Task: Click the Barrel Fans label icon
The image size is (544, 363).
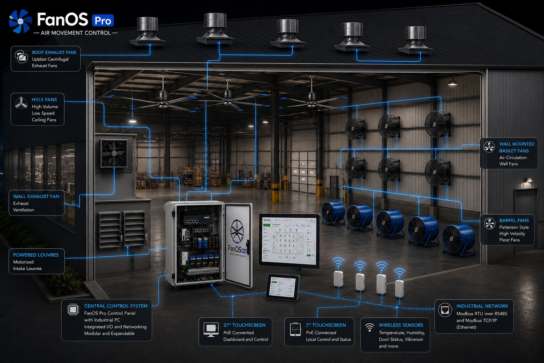Action: [489, 223]
